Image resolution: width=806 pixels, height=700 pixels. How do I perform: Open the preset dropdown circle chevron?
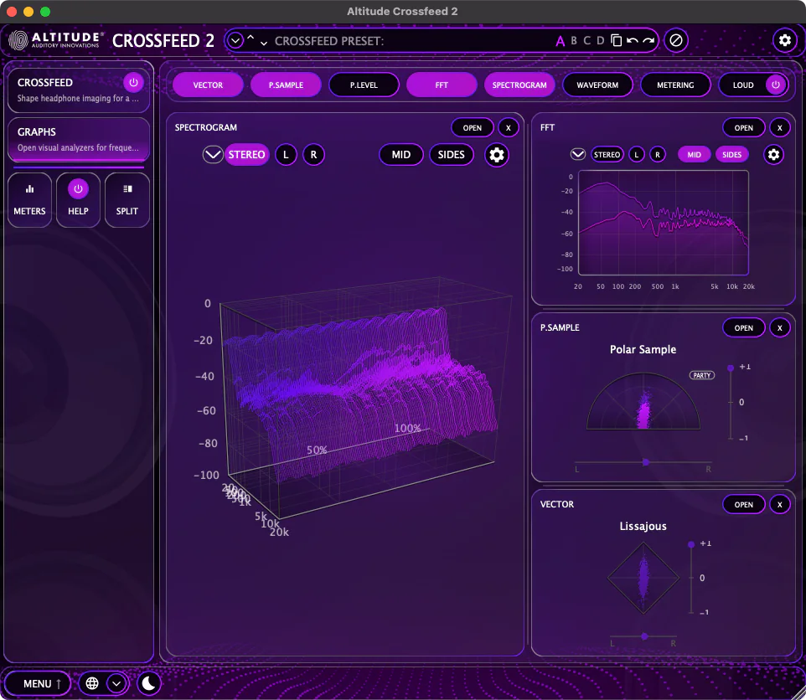coord(235,40)
